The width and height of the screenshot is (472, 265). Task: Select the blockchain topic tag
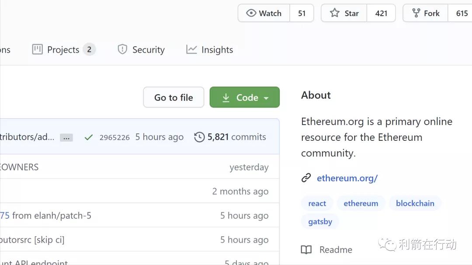click(415, 204)
